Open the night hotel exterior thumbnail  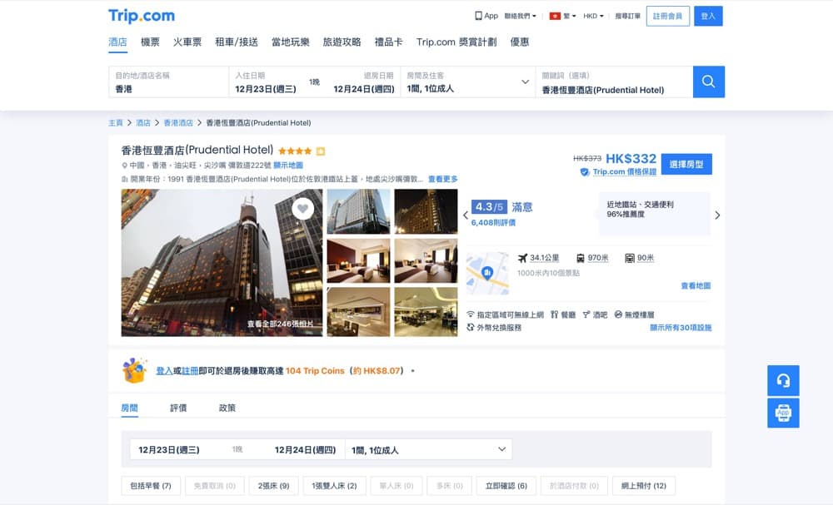[426, 211]
